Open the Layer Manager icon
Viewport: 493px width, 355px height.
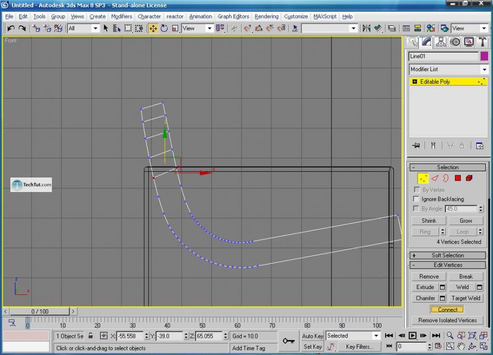coord(392,29)
